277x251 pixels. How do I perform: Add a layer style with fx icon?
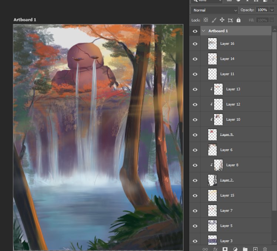click(215, 249)
